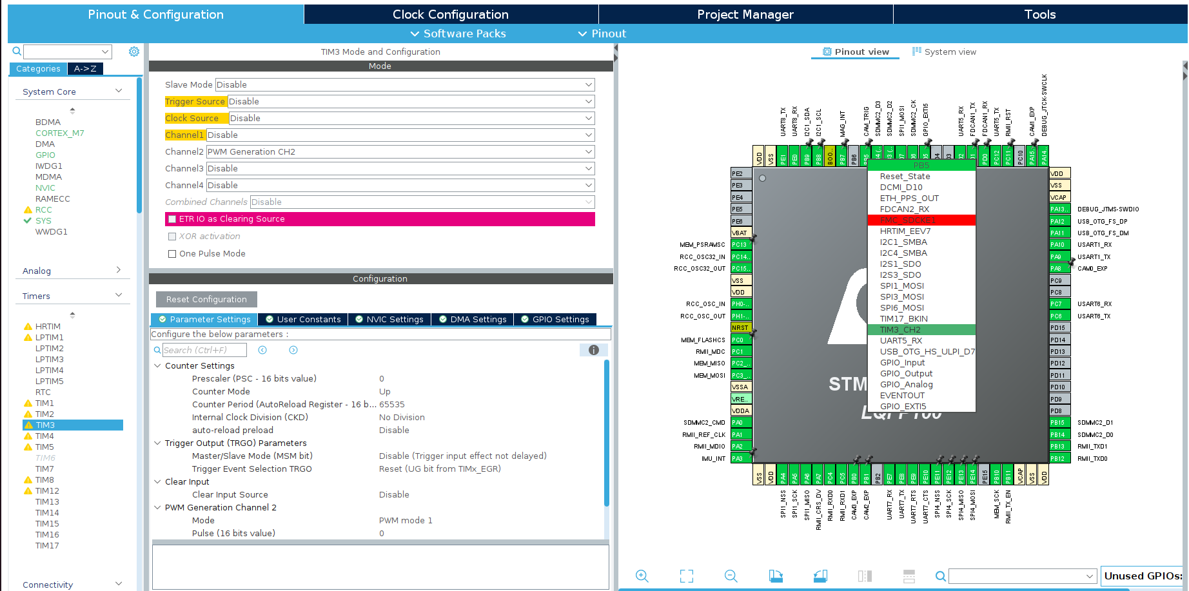Rotate the chip clockwise
Screen dimensions: 1189x591
pyautogui.click(x=776, y=576)
